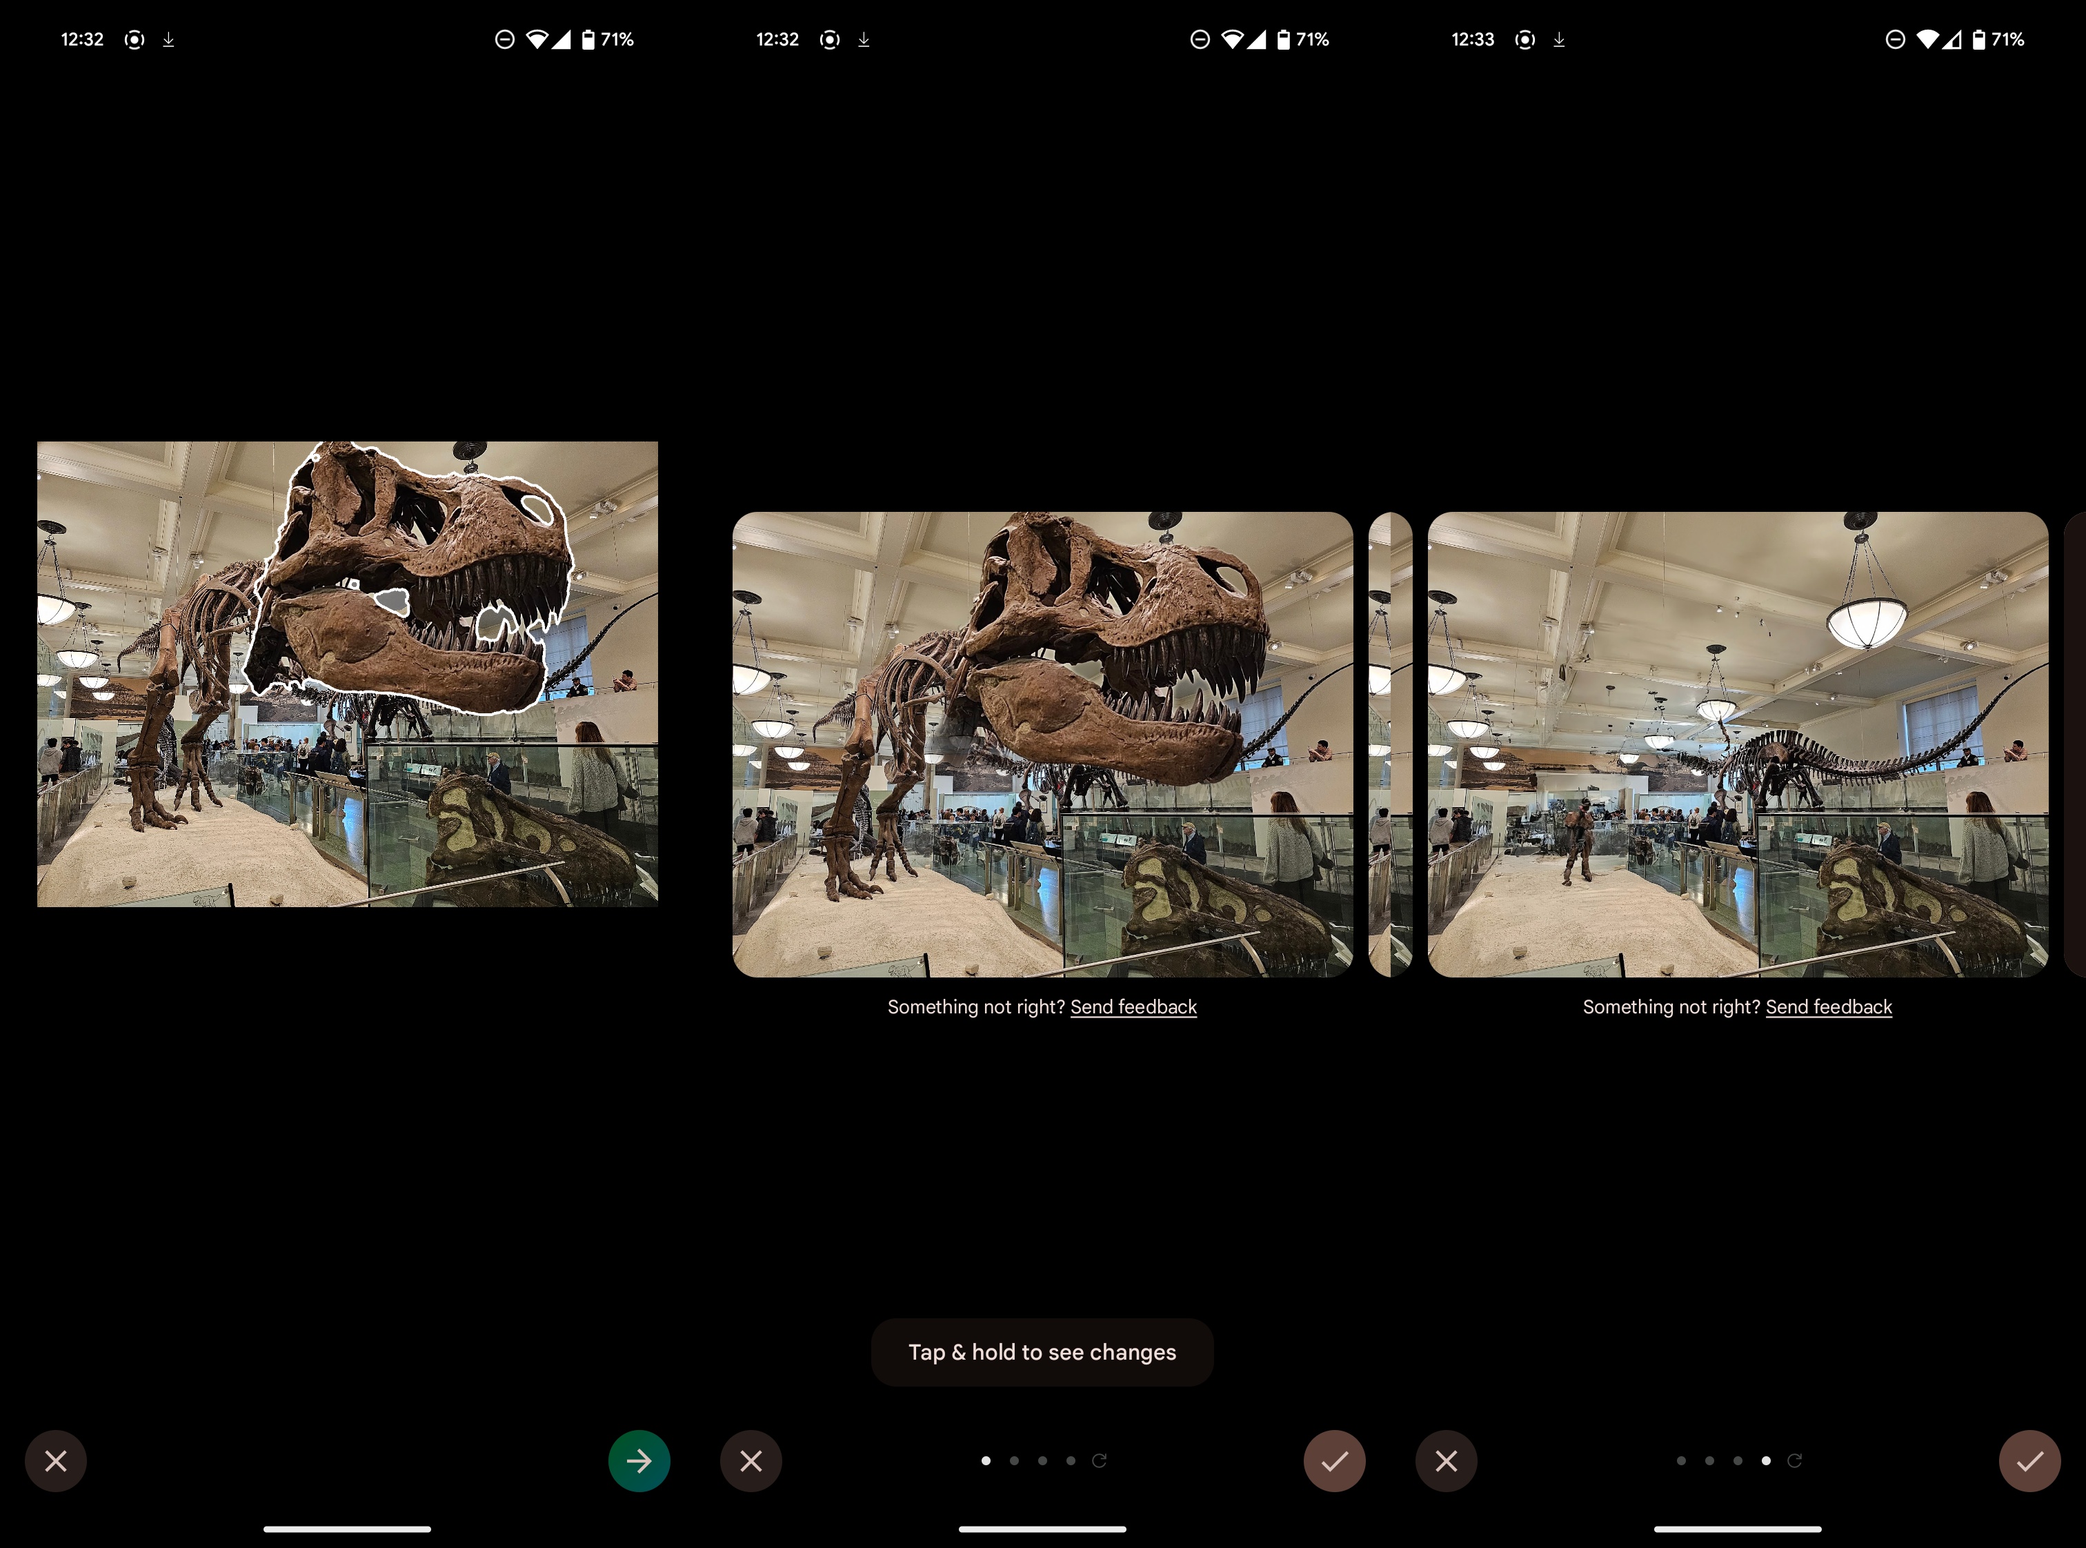Tap the green confirm/next arrow button
Image resolution: width=2086 pixels, height=1548 pixels.
(x=639, y=1458)
